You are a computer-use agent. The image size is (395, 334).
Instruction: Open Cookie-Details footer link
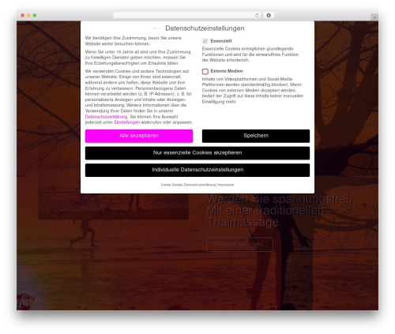171,185
